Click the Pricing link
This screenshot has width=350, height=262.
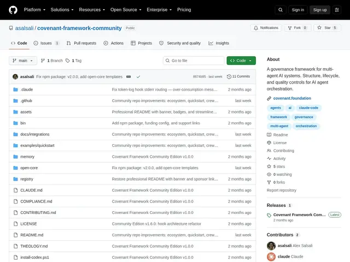(184, 10)
